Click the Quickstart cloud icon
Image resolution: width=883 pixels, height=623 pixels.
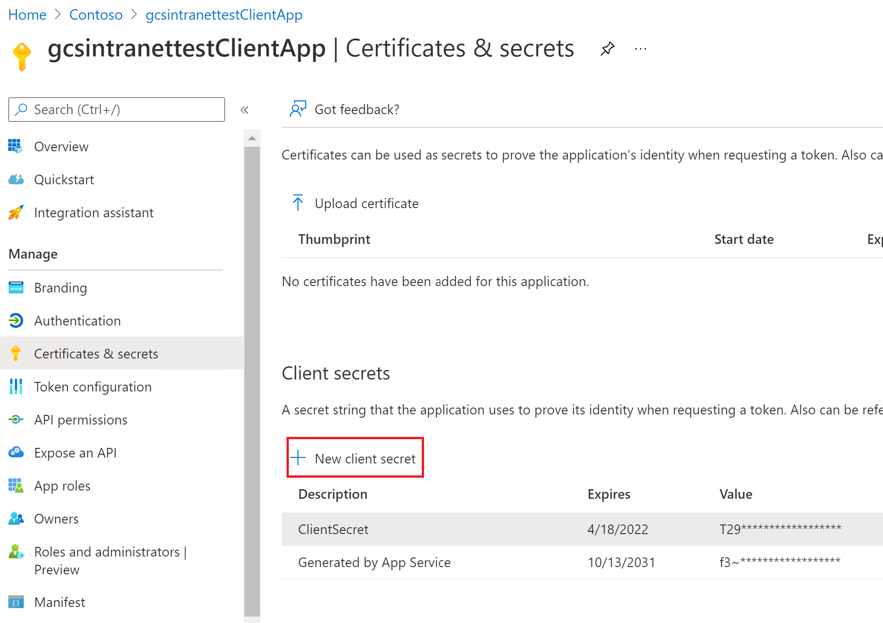[x=16, y=180]
